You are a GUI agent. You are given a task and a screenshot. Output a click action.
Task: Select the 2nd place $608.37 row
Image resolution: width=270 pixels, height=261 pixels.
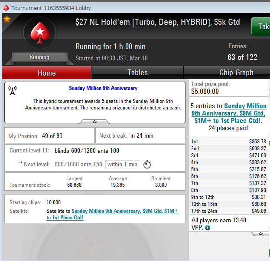[x=228, y=149]
